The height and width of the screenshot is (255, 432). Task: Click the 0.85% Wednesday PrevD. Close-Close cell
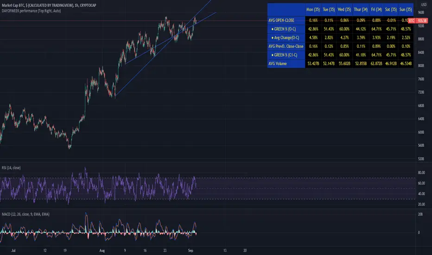pos(344,46)
